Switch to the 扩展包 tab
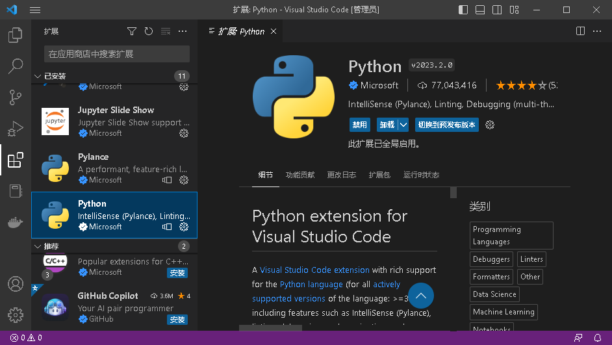The image size is (612, 345). pos(379,175)
